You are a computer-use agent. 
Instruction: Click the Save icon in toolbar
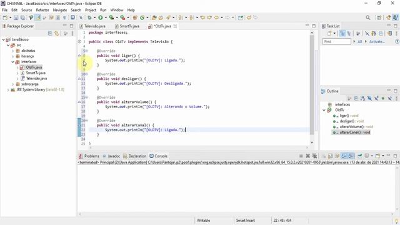(x=16, y=17)
